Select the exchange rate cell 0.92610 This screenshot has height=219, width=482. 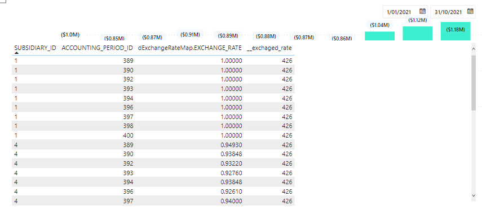[232, 191]
